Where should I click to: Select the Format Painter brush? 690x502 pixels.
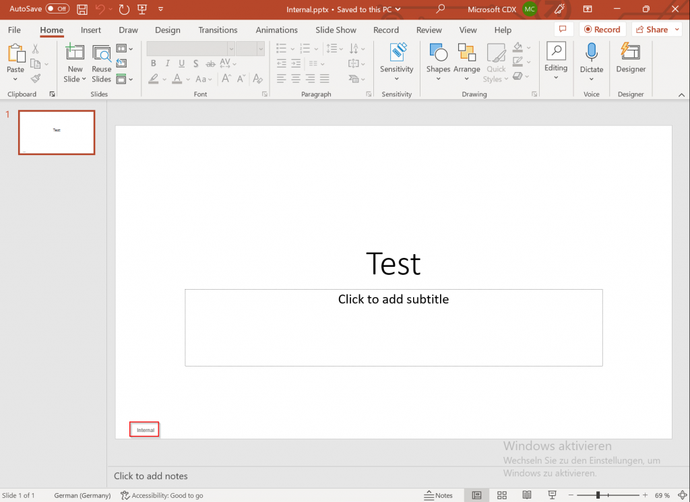[x=36, y=78]
